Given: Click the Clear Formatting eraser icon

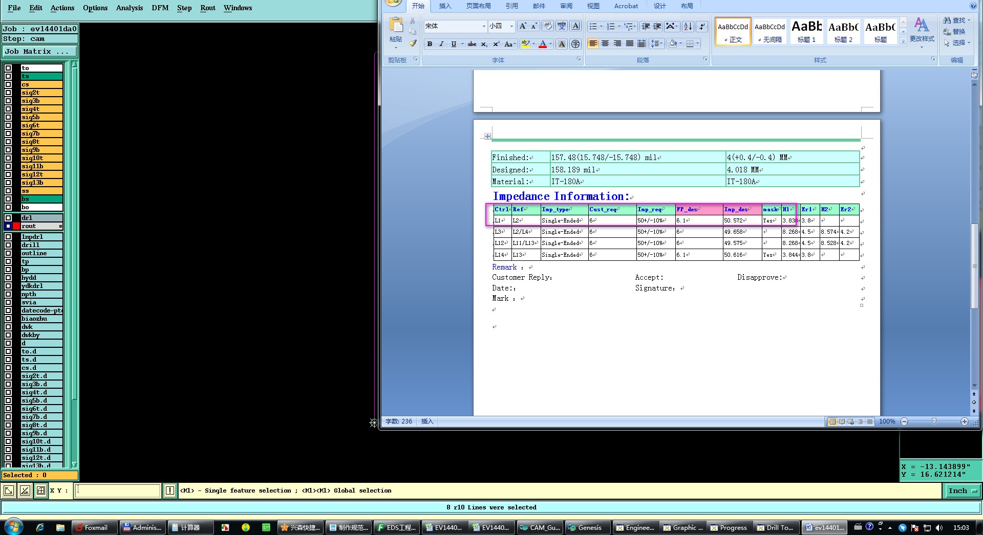Looking at the screenshot, I should (548, 26).
